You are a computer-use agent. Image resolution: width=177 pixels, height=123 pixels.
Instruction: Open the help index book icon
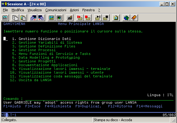134,18
